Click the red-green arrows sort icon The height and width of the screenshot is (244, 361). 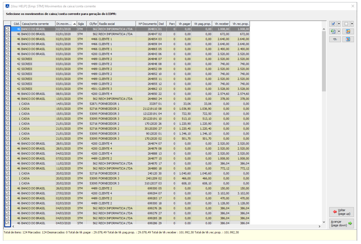(x=348, y=39)
